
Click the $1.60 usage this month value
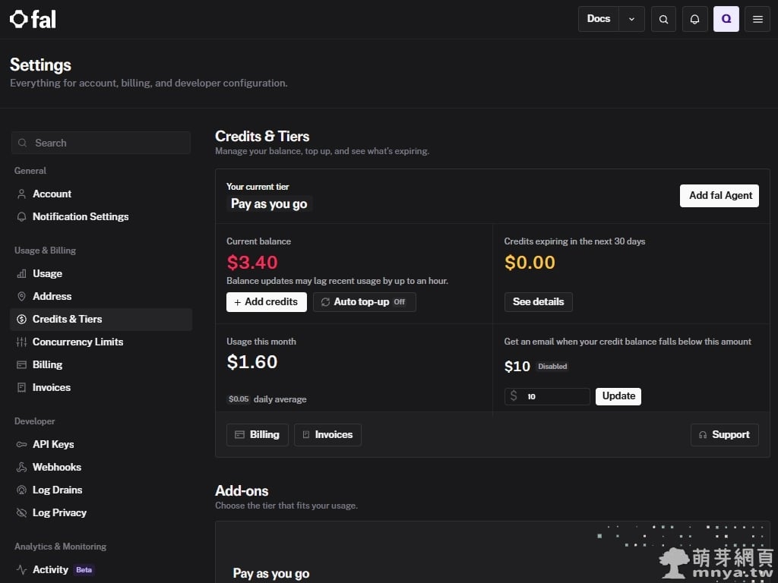point(252,362)
